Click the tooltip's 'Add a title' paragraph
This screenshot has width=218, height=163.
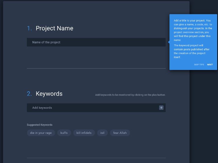point(193,30)
